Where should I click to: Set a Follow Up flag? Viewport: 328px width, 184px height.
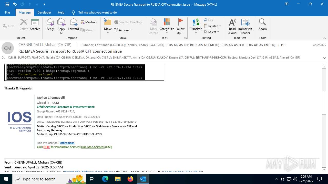[x=180, y=26]
